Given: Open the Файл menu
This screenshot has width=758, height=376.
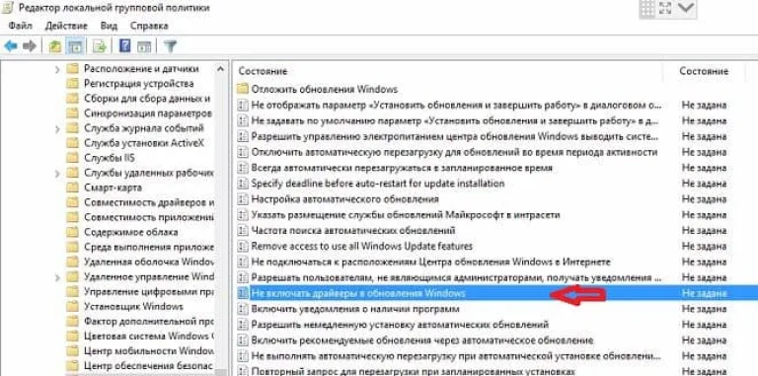Looking at the screenshot, I should (21, 26).
